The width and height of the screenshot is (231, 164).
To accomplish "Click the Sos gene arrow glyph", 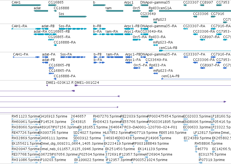I will (x=73, y=17).
